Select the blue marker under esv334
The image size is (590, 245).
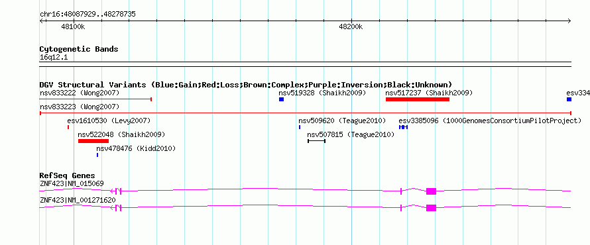[569, 99]
